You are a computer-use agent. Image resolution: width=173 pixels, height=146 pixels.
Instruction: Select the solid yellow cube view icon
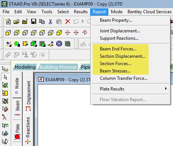[x=59, y=33]
